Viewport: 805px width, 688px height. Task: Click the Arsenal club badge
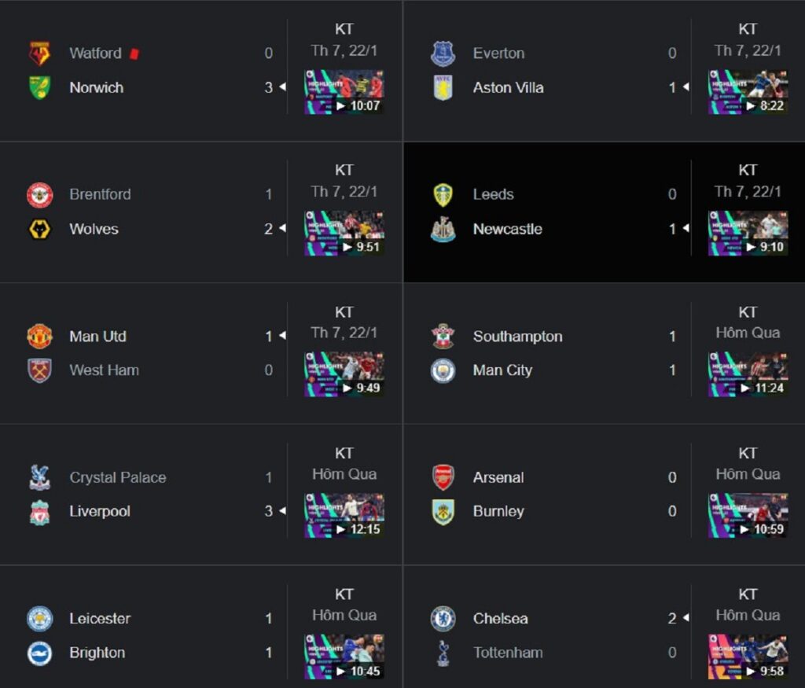pos(443,477)
